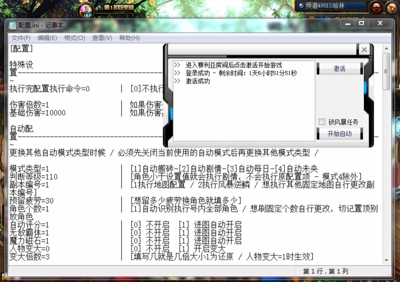Close the helper tool window with X
This screenshot has height=282, width=400.
pos(364,49)
